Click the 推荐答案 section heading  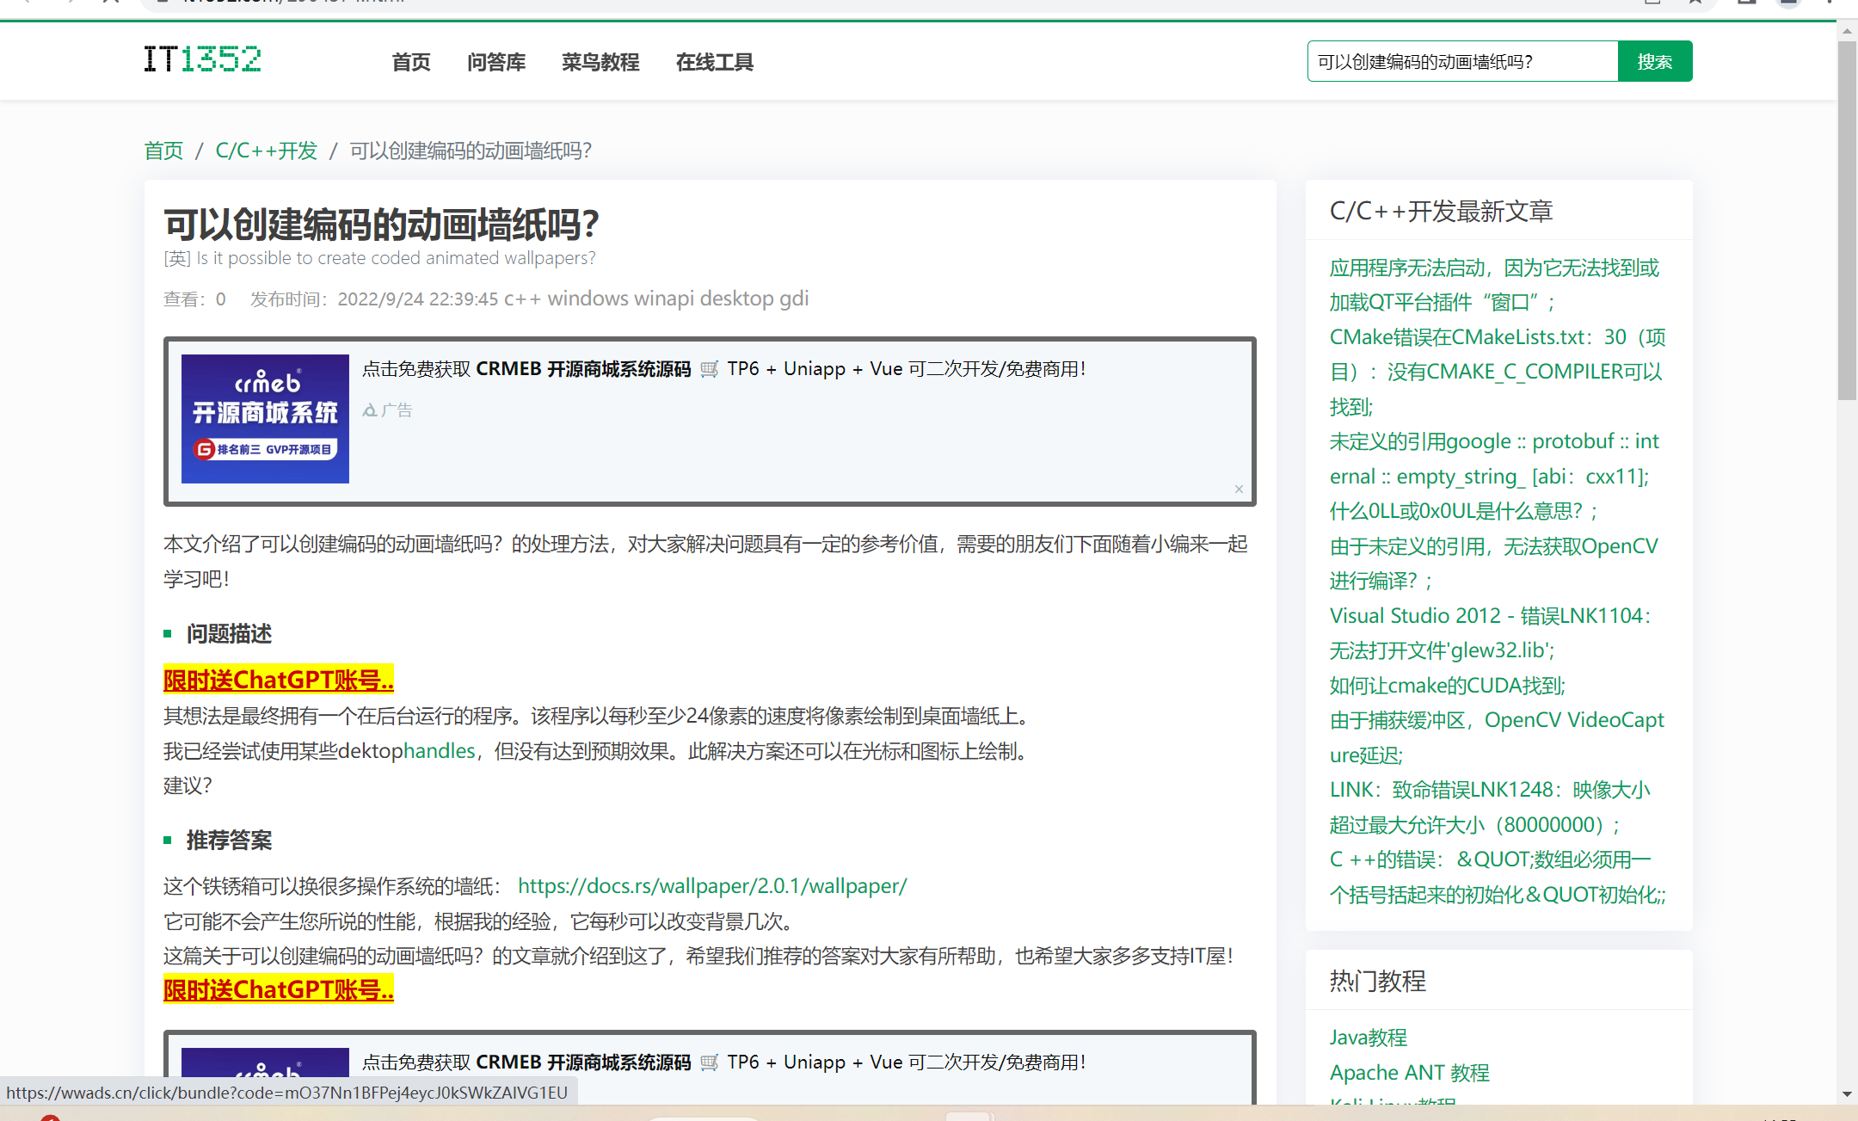pos(229,841)
